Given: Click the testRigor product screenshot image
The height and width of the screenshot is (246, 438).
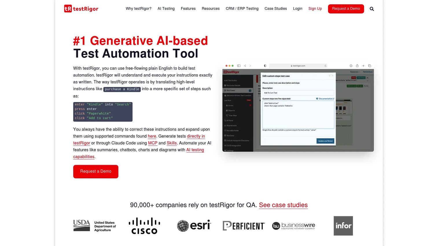Looking at the screenshot, I should point(298,107).
